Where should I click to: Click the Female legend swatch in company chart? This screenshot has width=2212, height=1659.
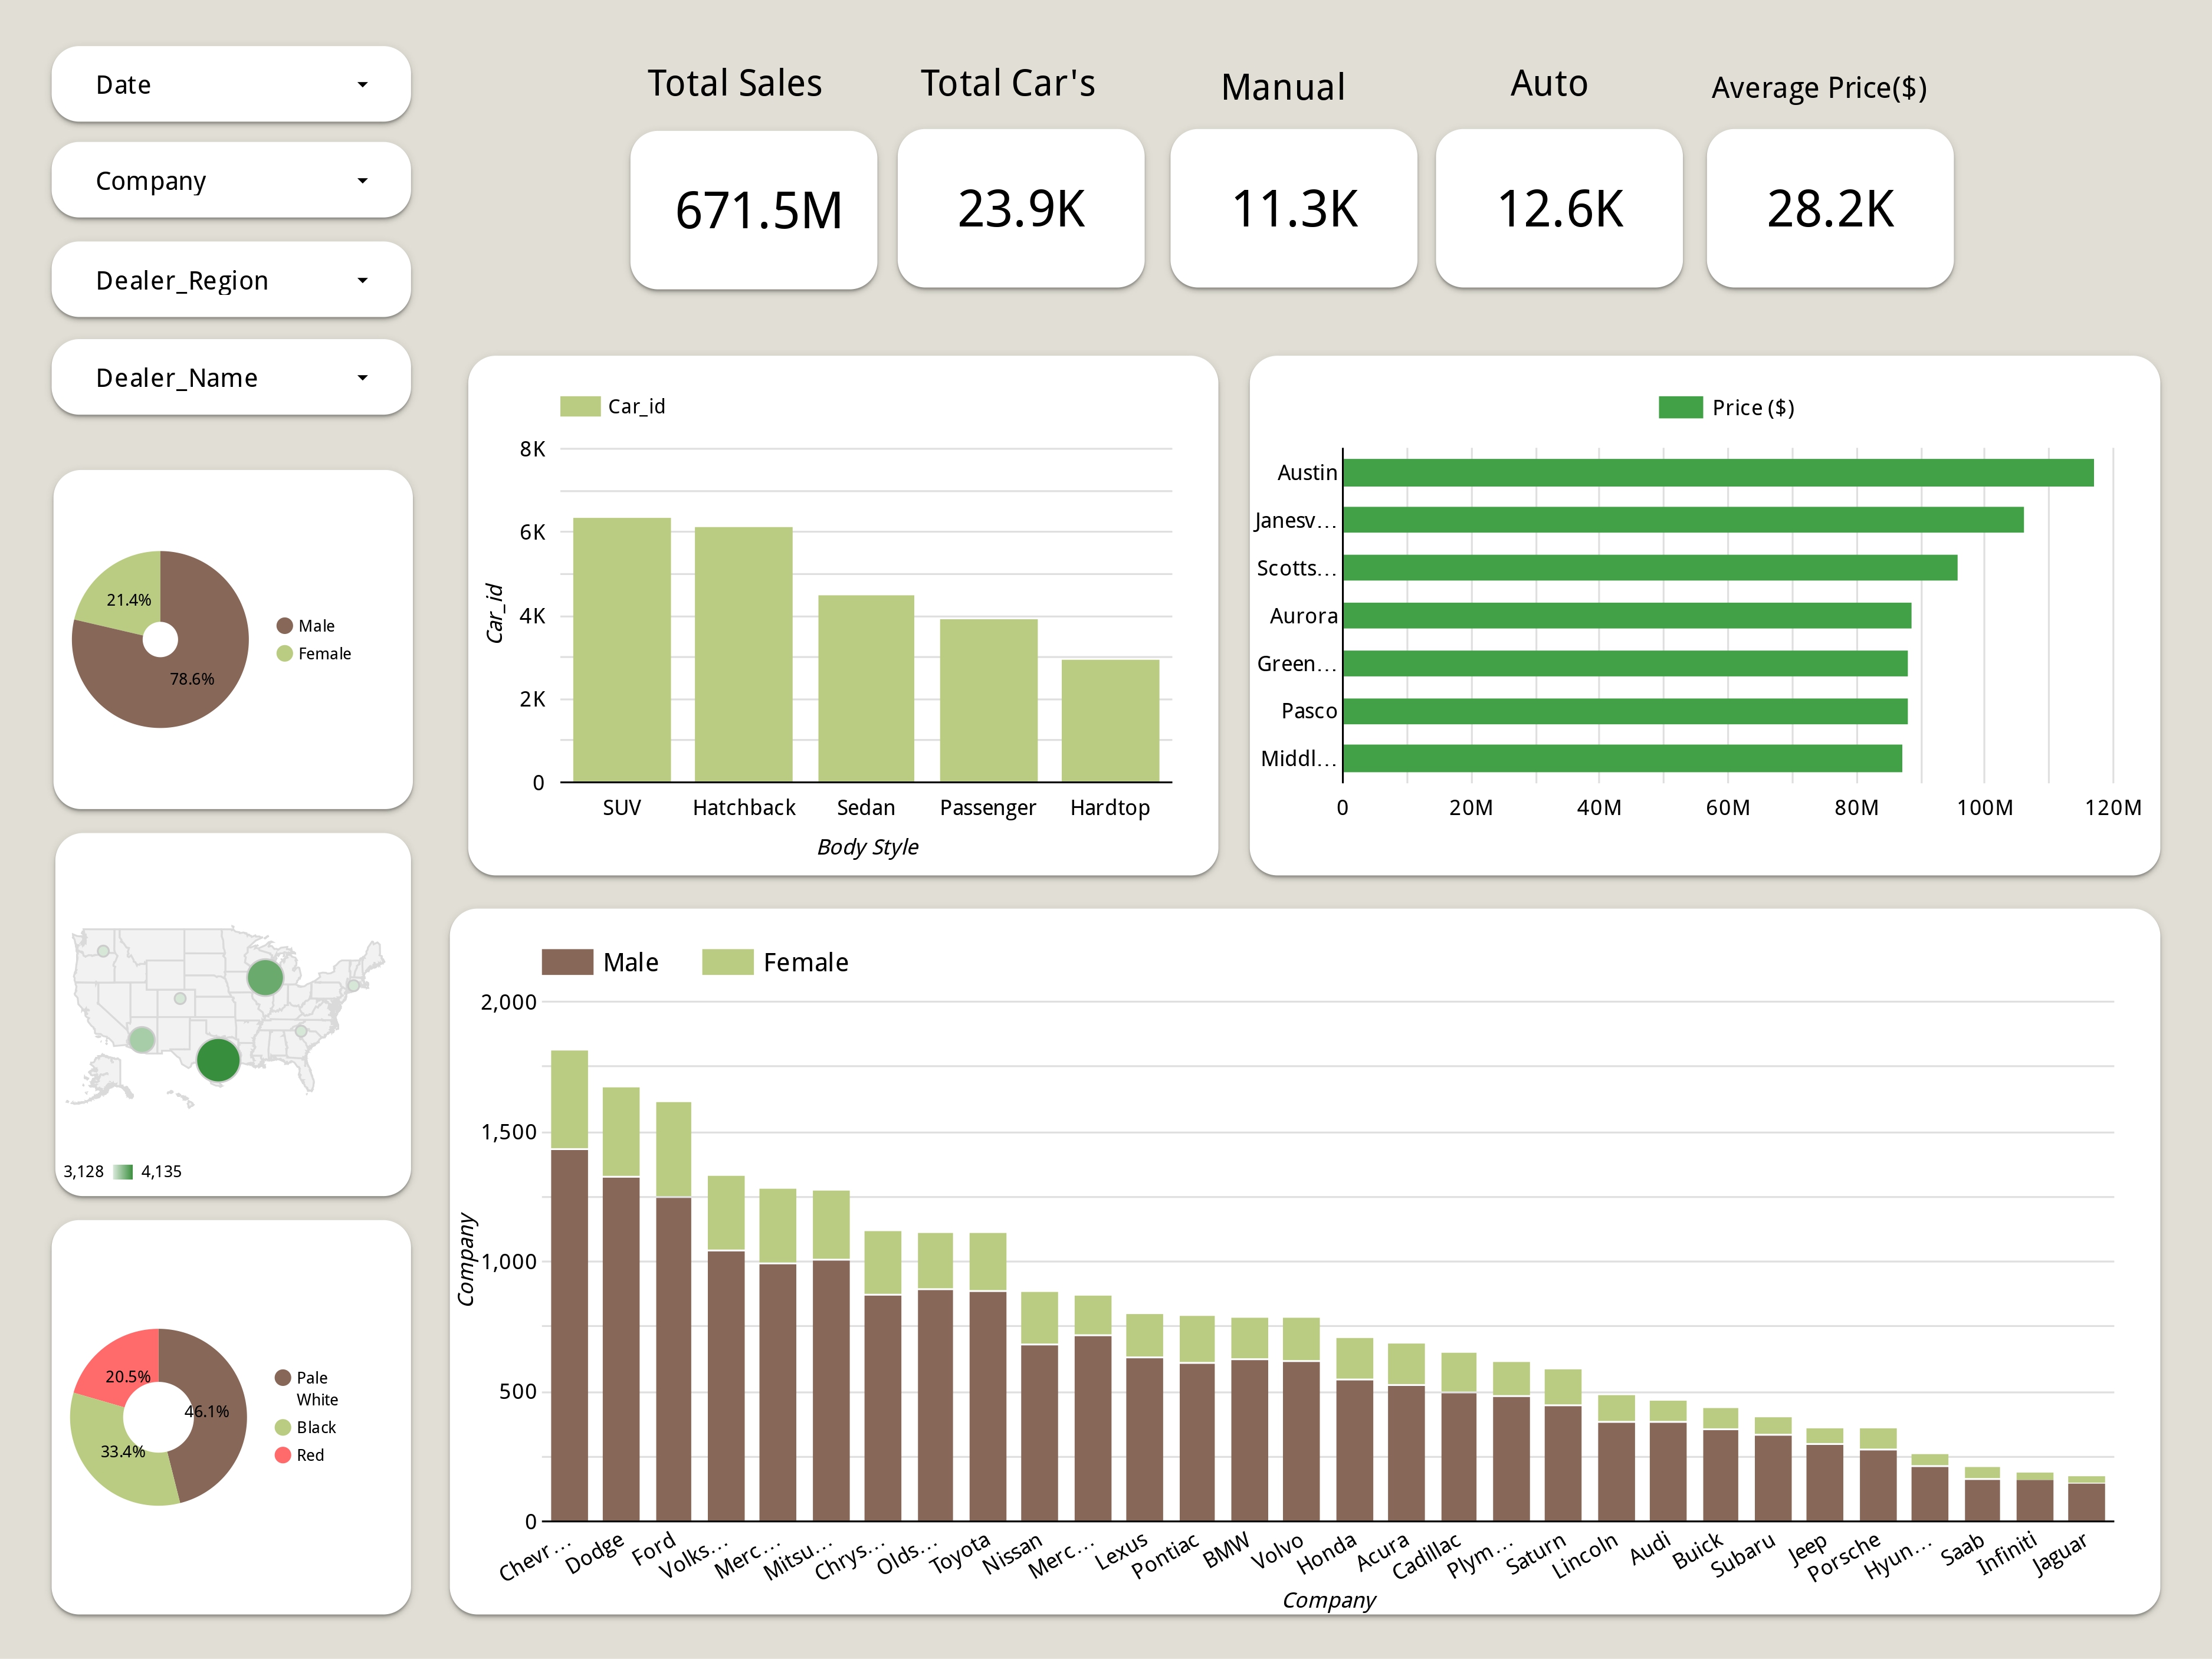pos(727,962)
